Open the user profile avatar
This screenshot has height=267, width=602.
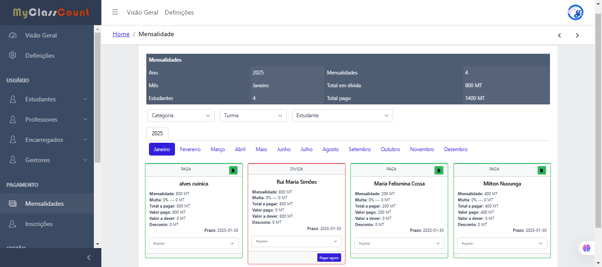click(575, 12)
